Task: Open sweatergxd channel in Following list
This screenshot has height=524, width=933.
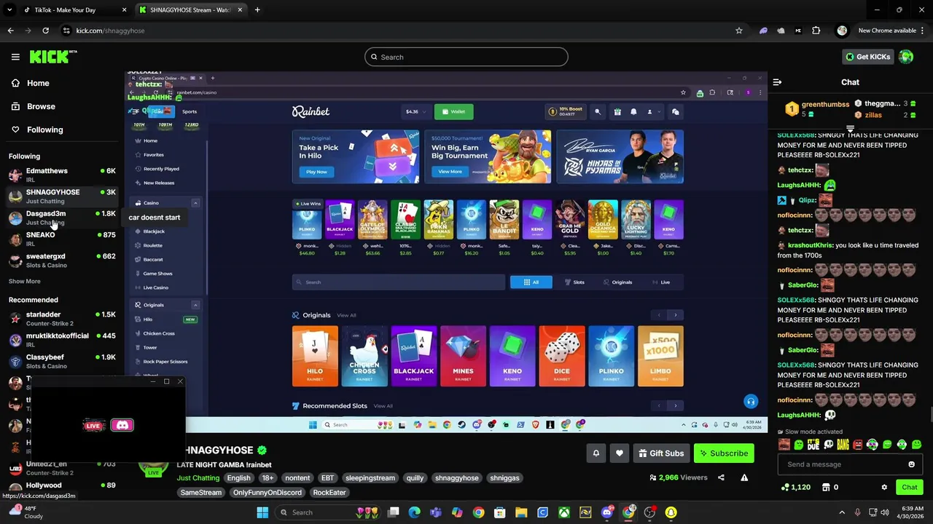Action: point(62,261)
